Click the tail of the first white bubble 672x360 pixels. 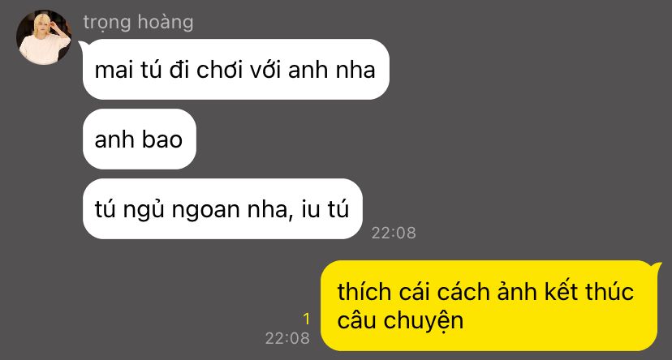[82, 43]
